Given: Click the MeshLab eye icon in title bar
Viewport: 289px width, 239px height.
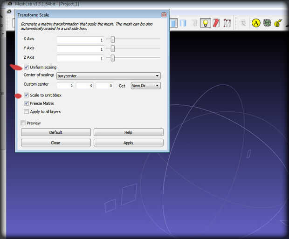Looking at the screenshot, I should pyautogui.click(x=10, y=4).
